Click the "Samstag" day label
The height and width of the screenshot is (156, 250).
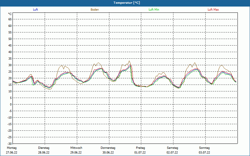click(x=172, y=148)
